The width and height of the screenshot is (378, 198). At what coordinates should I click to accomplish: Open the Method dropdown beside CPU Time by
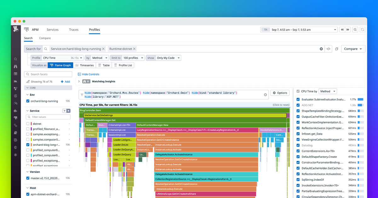[x=328, y=91]
